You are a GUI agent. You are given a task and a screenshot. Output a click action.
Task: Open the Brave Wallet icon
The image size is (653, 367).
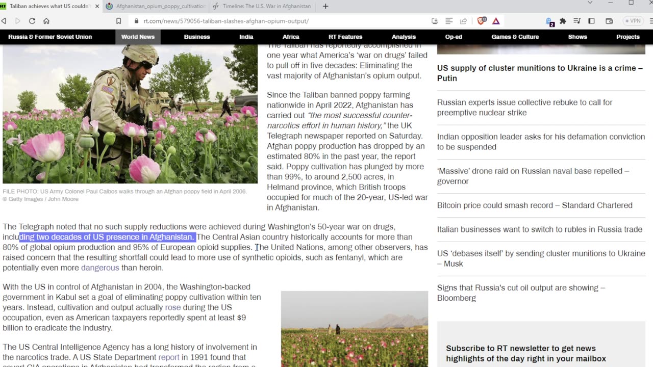click(609, 21)
